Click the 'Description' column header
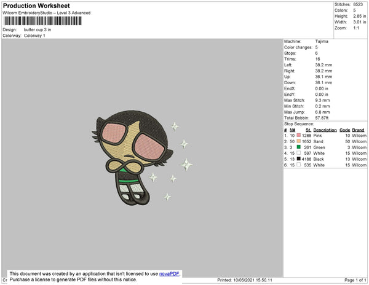 [325, 130]
